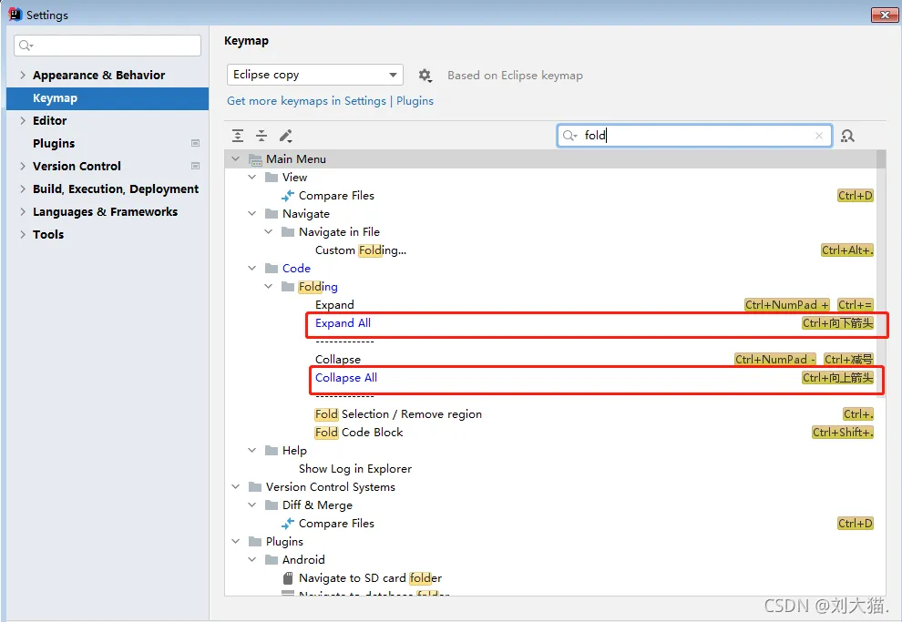Collapse the Folding tree node
Screen dimensions: 902x622
tap(268, 286)
